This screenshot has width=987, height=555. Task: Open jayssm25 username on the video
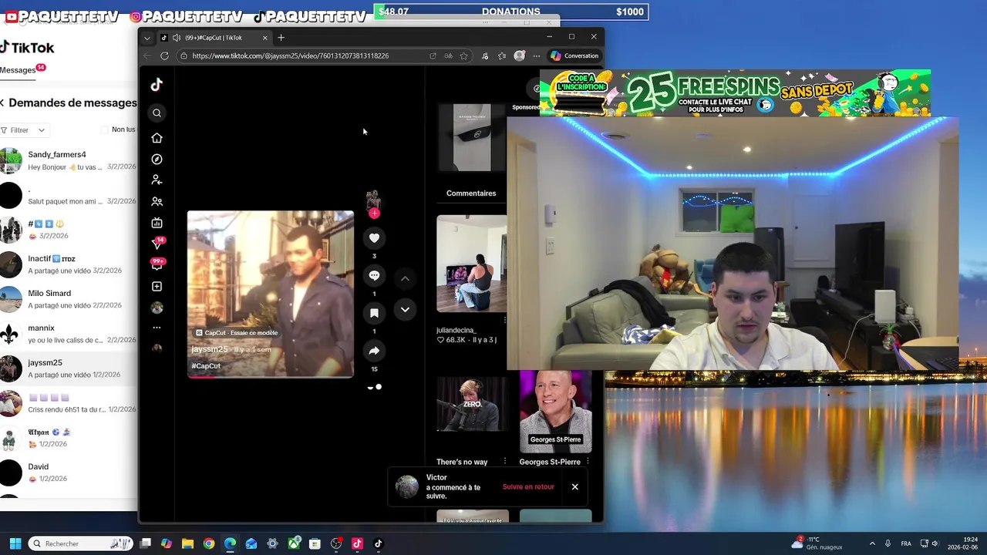pos(210,349)
